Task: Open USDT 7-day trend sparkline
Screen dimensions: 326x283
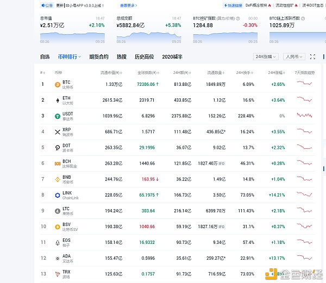Action: coord(304,115)
